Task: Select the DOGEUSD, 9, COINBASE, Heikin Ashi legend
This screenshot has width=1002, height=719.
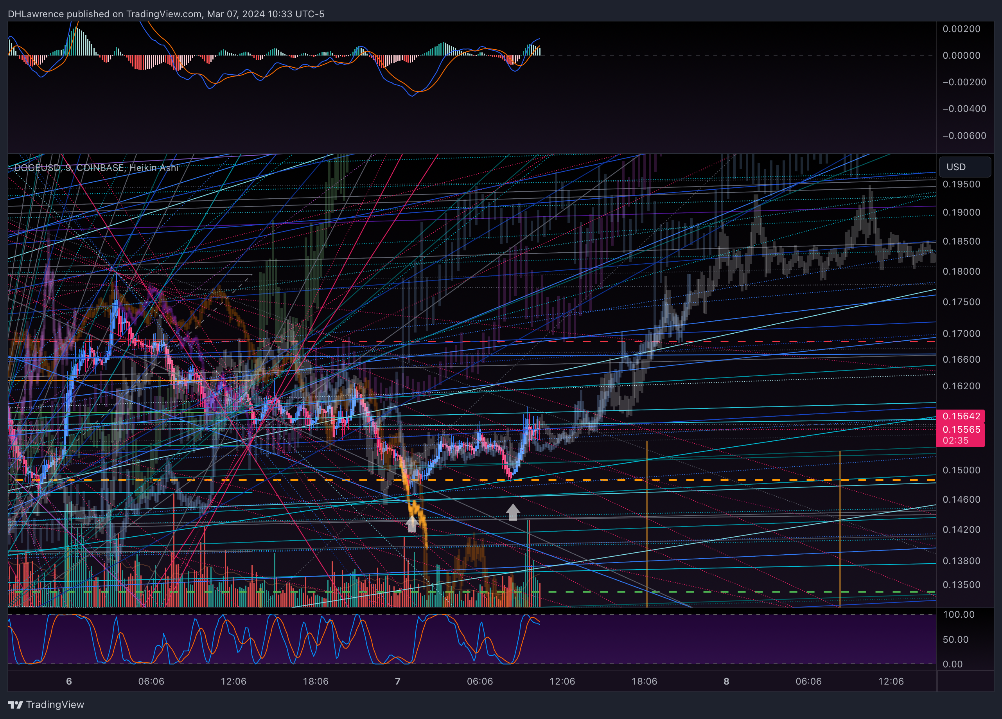Action: 96,167
